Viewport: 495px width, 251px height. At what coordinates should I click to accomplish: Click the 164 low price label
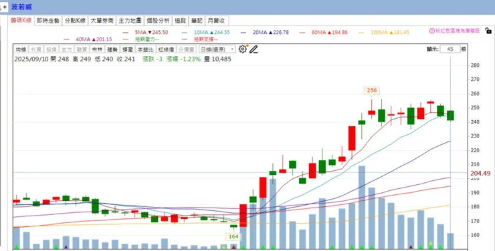click(233, 237)
